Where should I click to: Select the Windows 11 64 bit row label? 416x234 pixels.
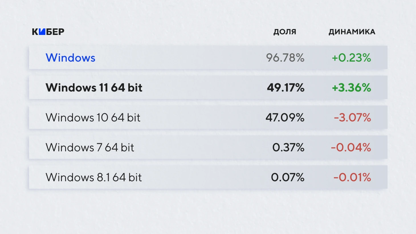(94, 88)
